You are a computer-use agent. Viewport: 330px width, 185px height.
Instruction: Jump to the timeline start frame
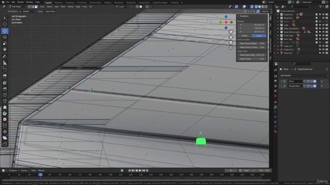(129, 171)
